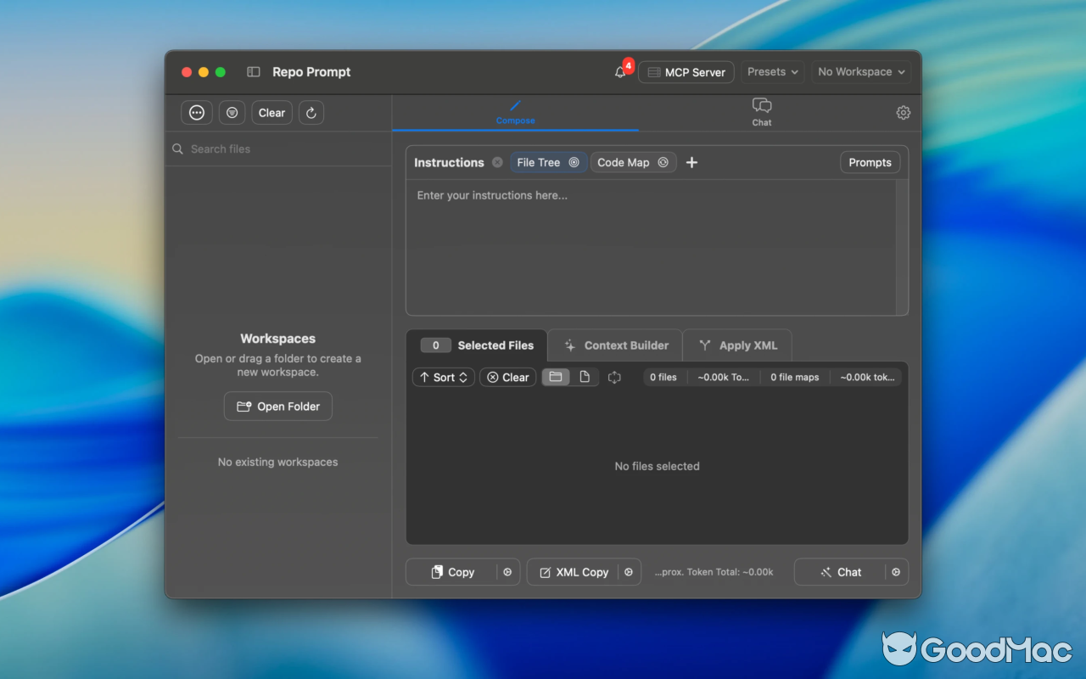Open the Context Builder tab
The image size is (1086, 679).
pyautogui.click(x=614, y=345)
